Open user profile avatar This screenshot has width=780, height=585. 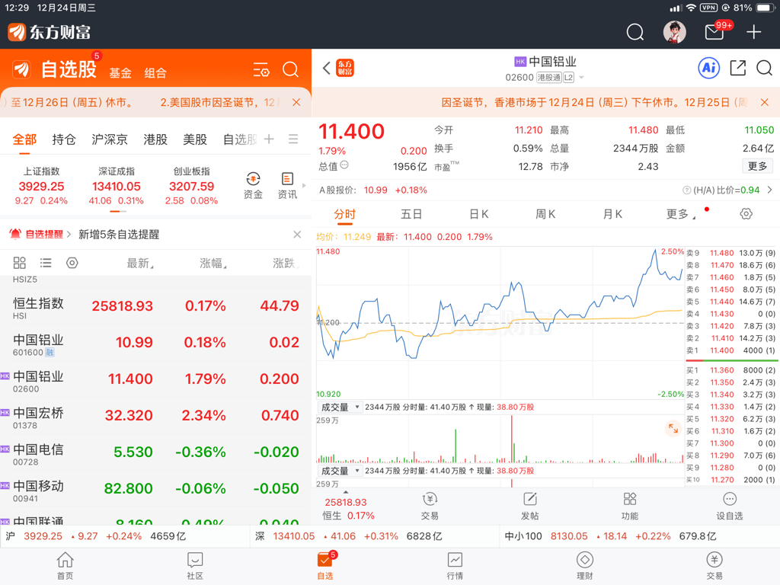pos(674,32)
